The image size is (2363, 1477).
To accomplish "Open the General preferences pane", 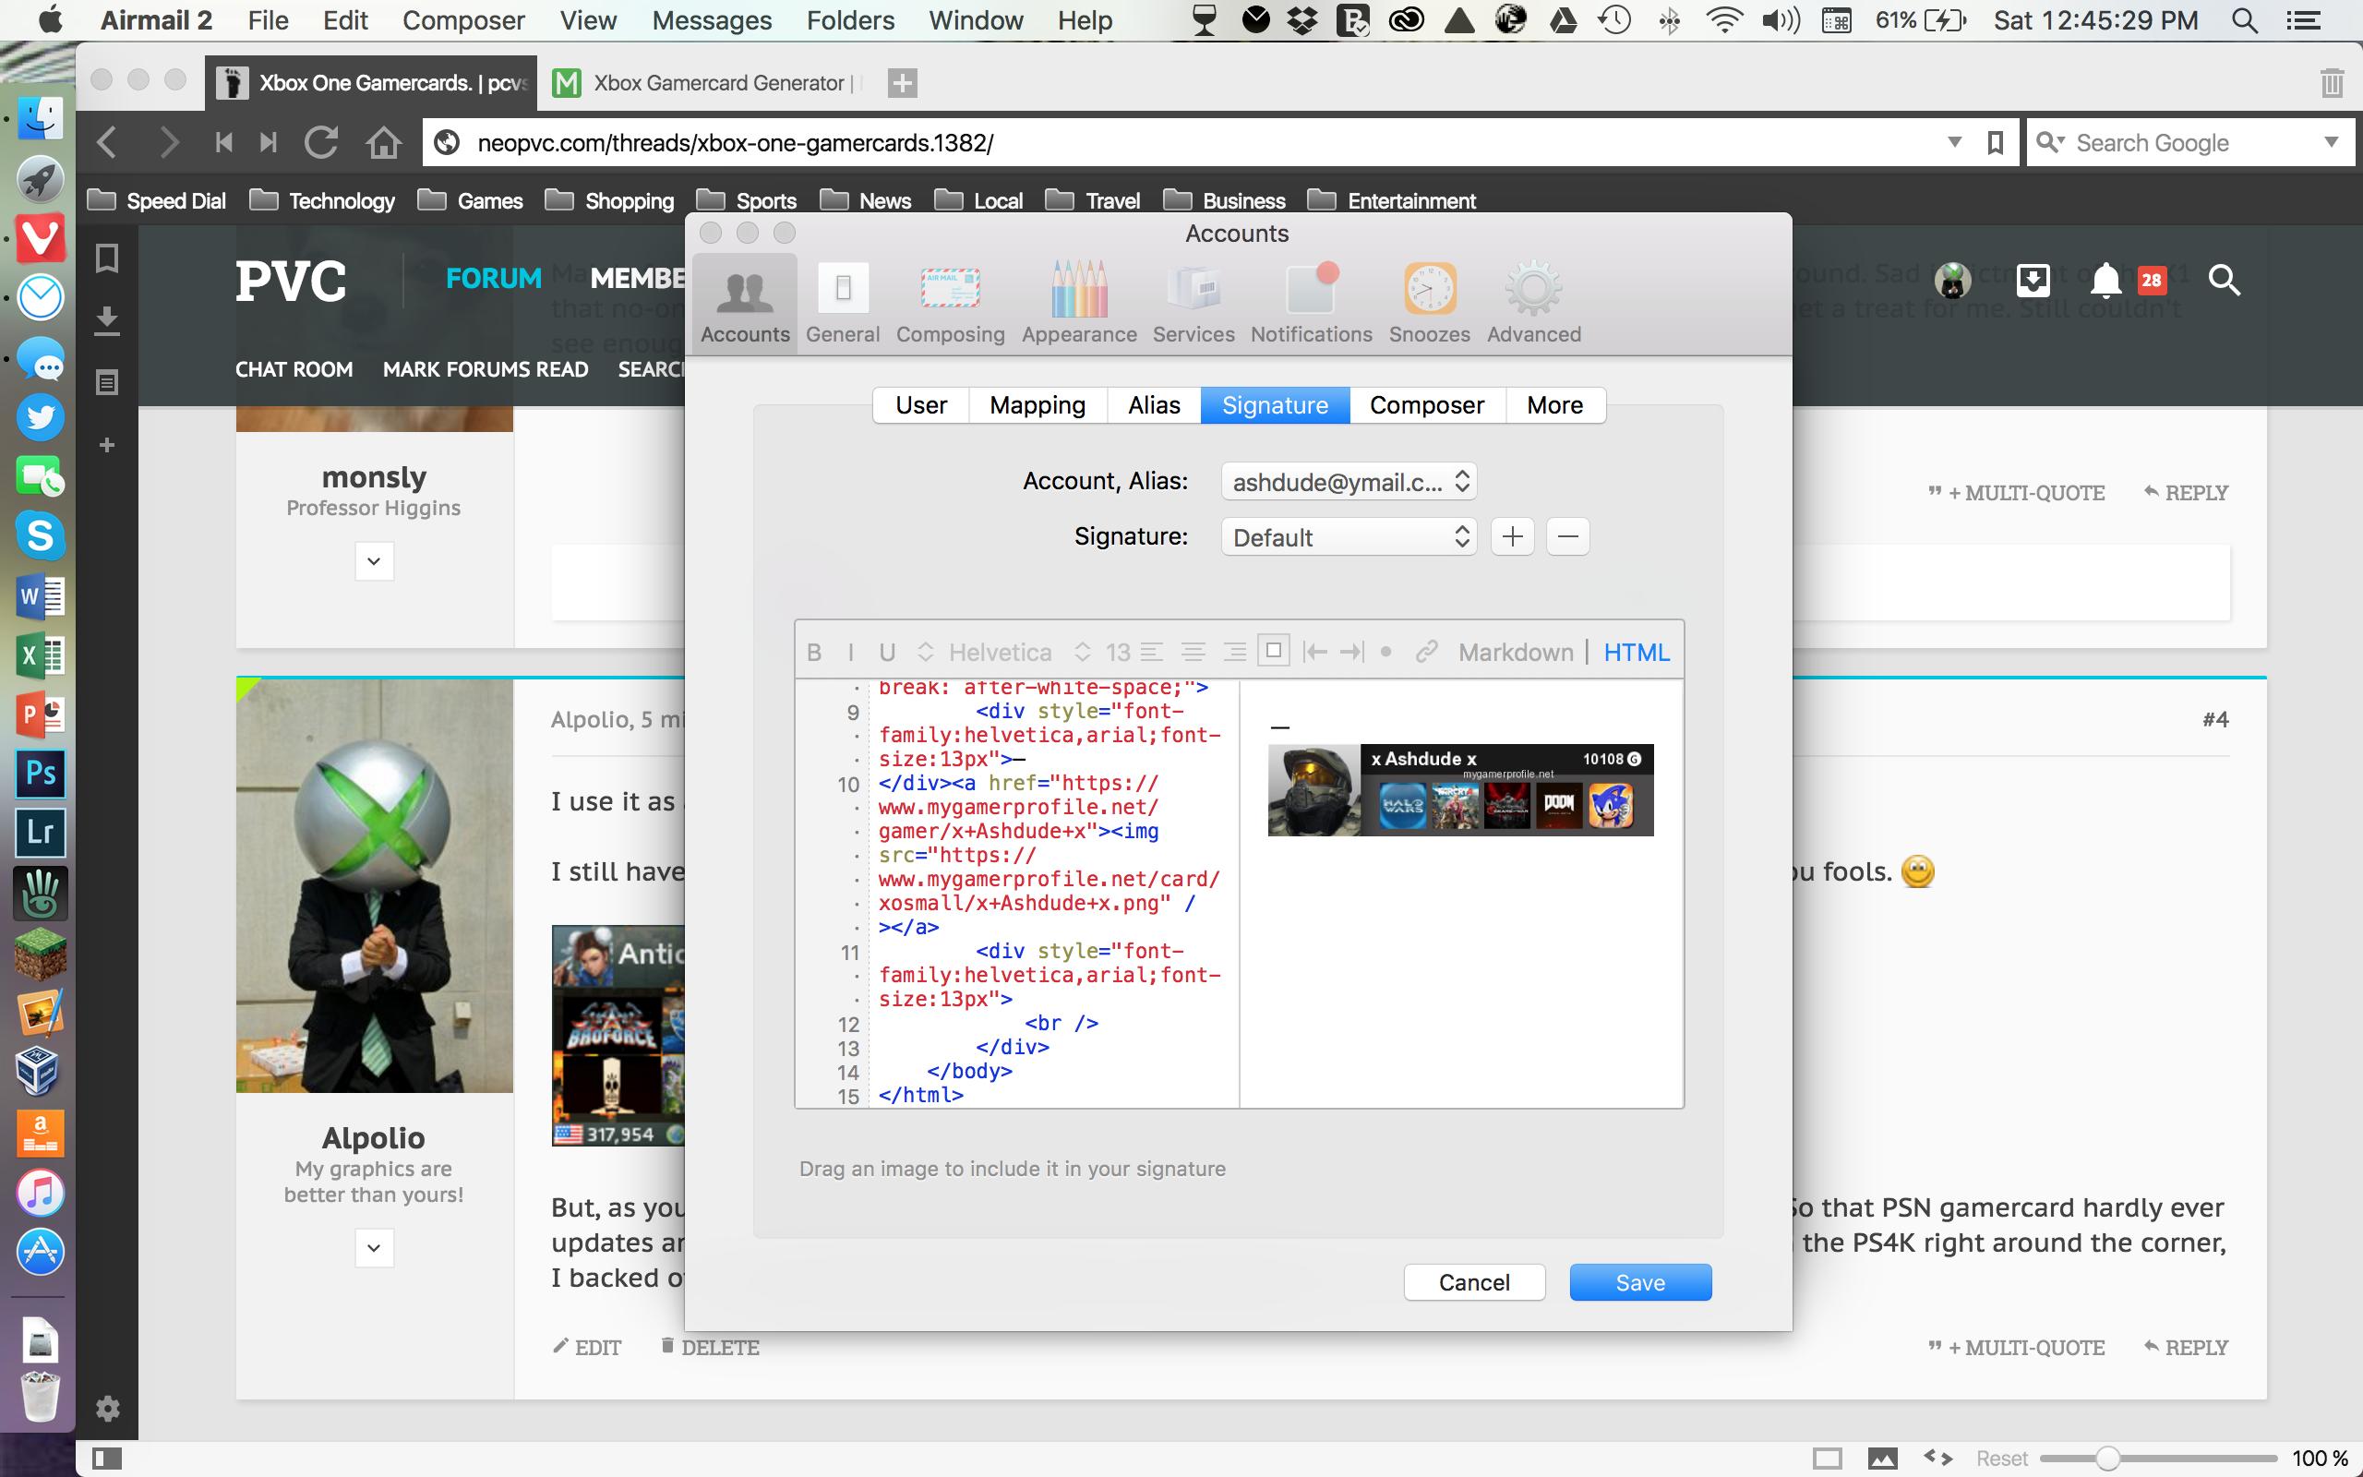I will (843, 303).
